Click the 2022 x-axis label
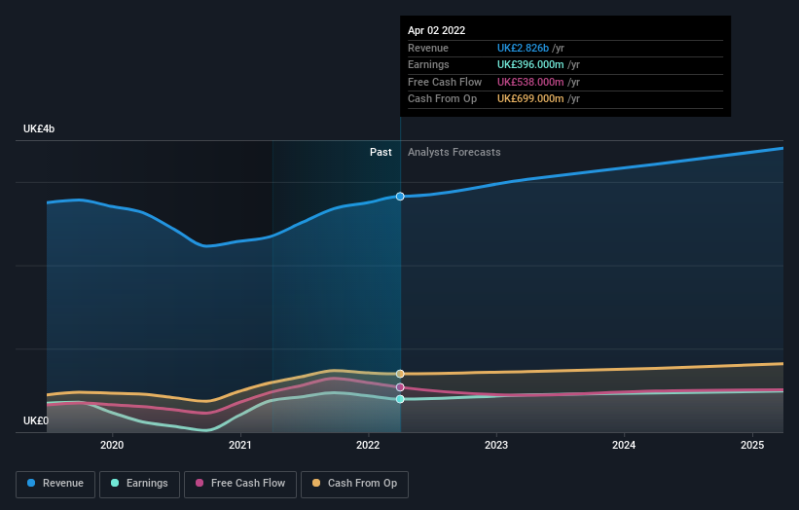 point(368,445)
